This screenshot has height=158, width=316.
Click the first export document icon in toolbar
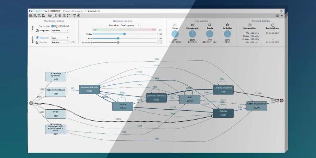click(x=31, y=16)
